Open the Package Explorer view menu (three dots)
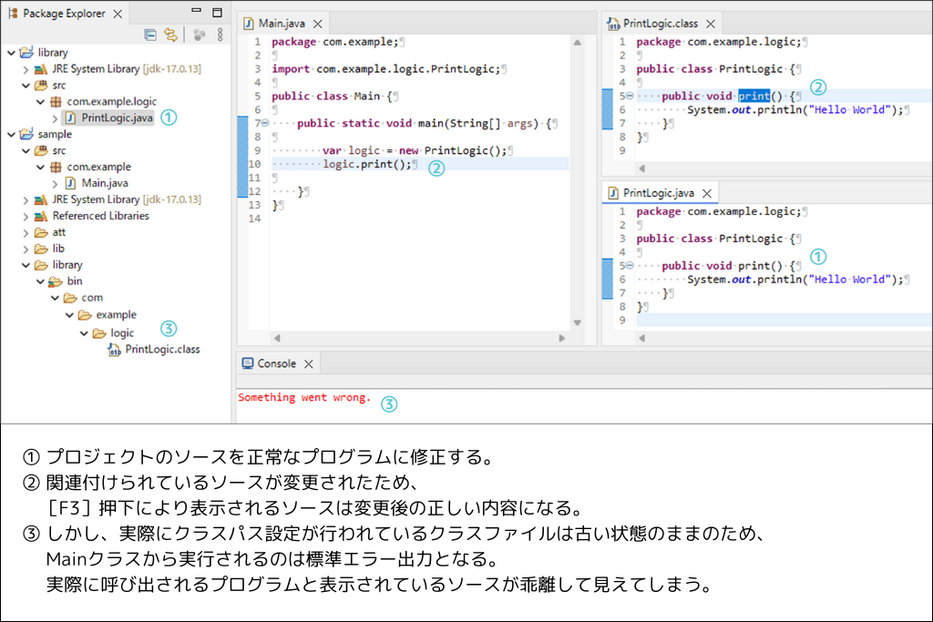This screenshot has width=933, height=622. click(x=220, y=36)
